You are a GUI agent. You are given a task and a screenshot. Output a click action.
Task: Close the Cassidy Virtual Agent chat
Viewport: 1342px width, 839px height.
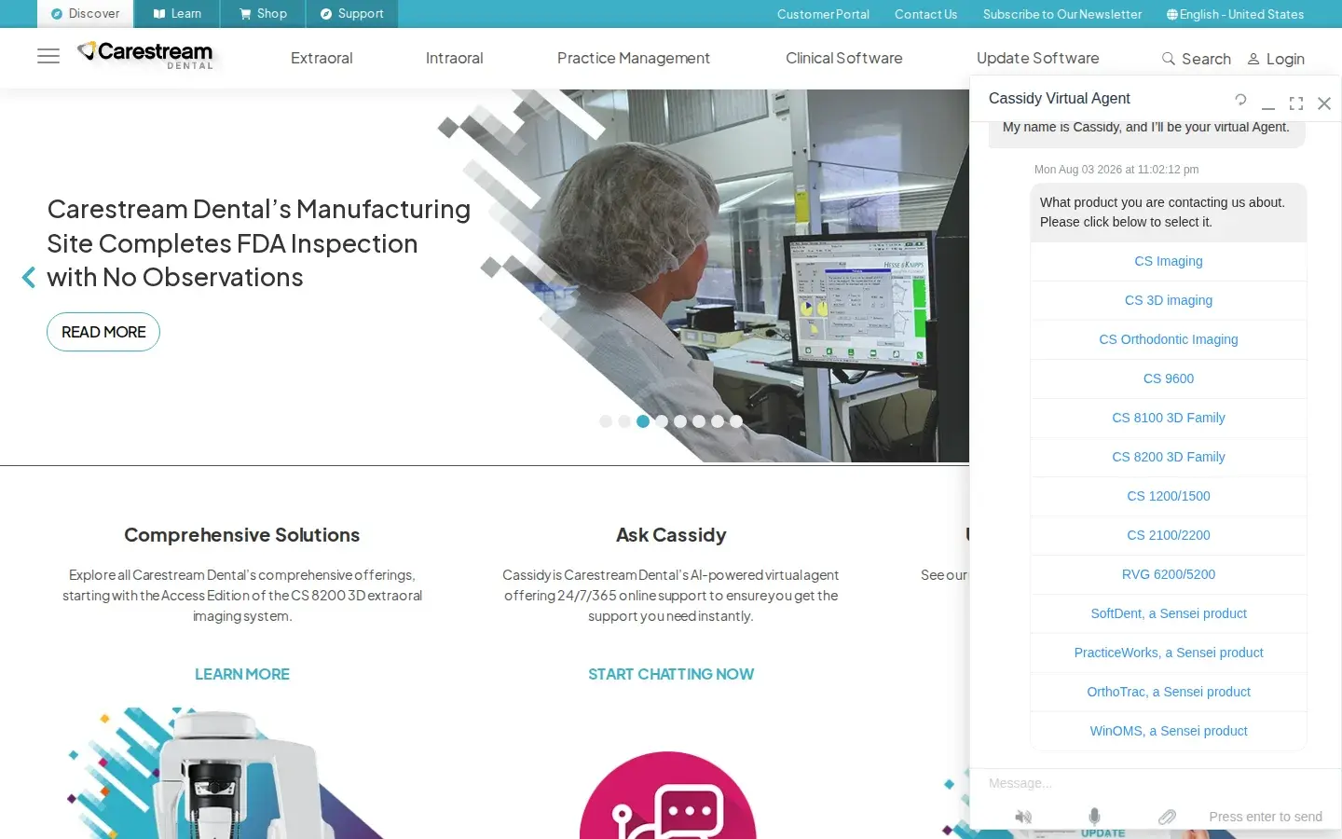[x=1324, y=103]
